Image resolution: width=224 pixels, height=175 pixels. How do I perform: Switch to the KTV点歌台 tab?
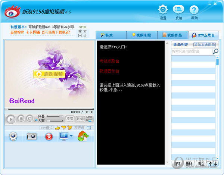(203, 35)
